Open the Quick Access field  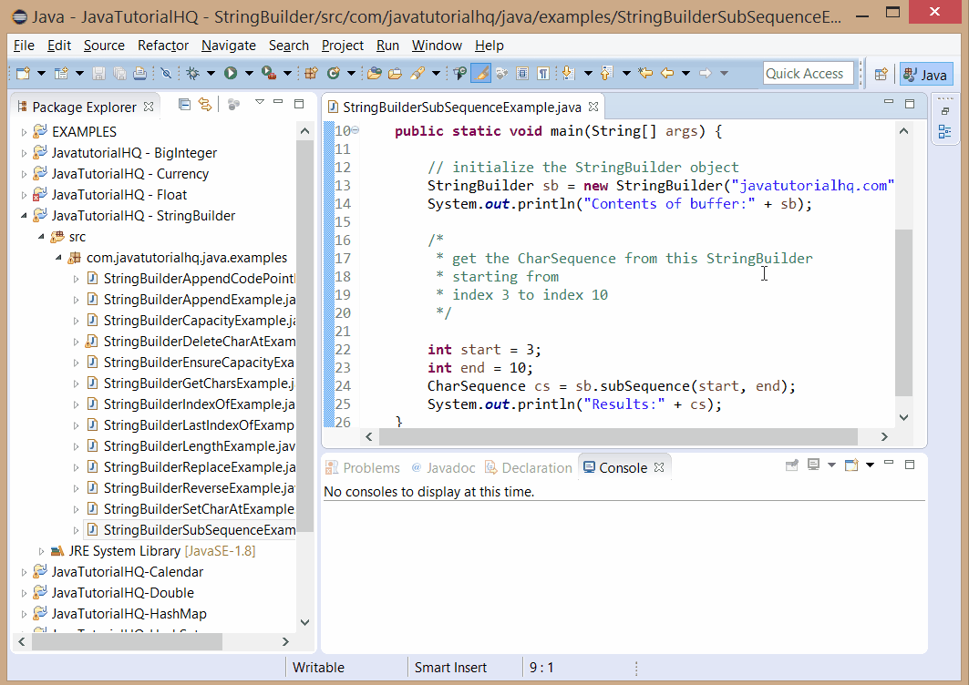point(808,73)
